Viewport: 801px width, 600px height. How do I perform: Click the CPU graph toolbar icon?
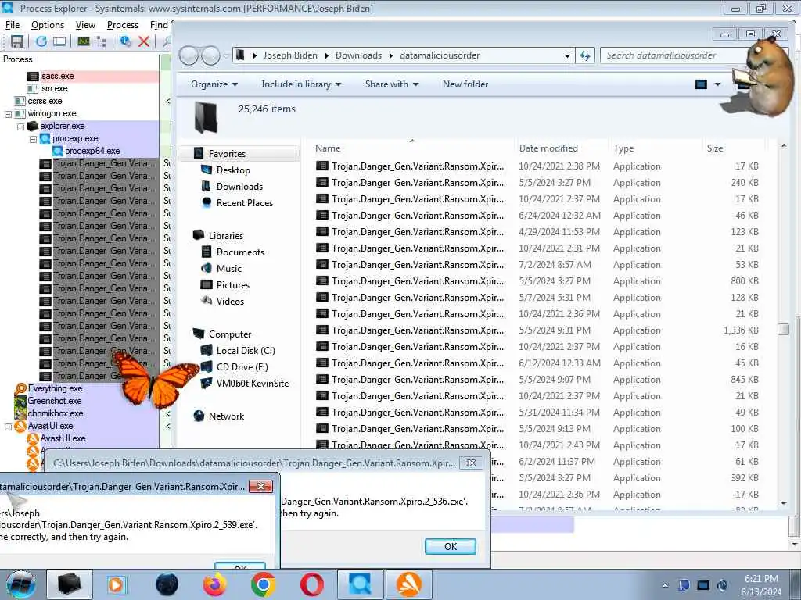click(x=83, y=41)
